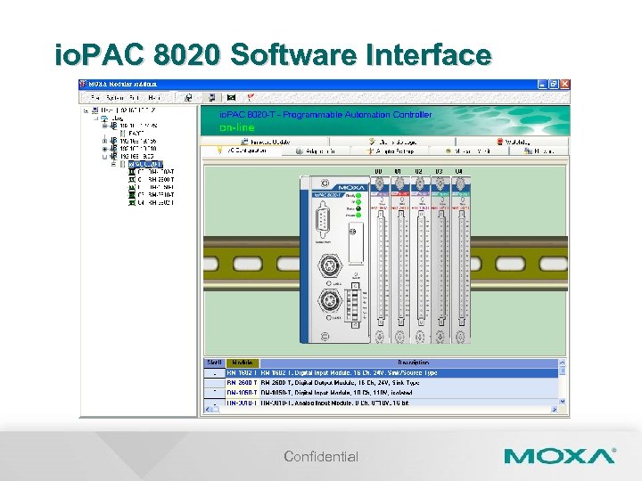Click the module table scroll left arrow
The image size is (642, 481).
point(208,410)
